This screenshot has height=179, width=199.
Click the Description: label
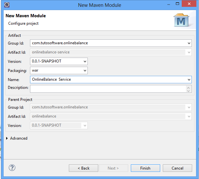pyautogui.click(x=18, y=88)
